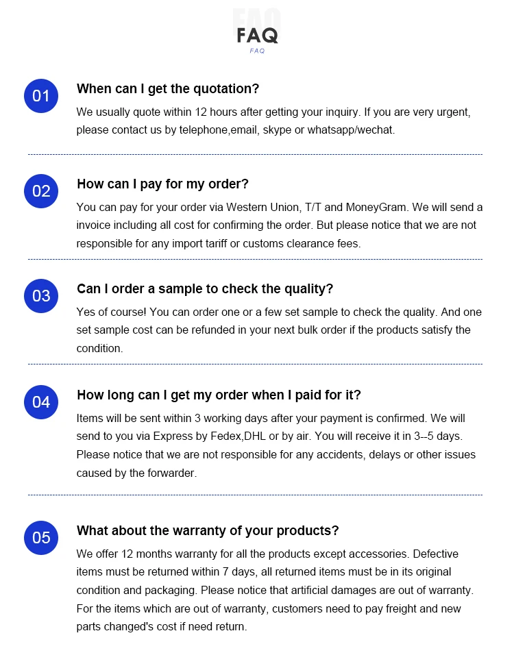This screenshot has width=514, height=655.
Task: Select 'How long can I get my order' heading
Action: [x=219, y=395]
